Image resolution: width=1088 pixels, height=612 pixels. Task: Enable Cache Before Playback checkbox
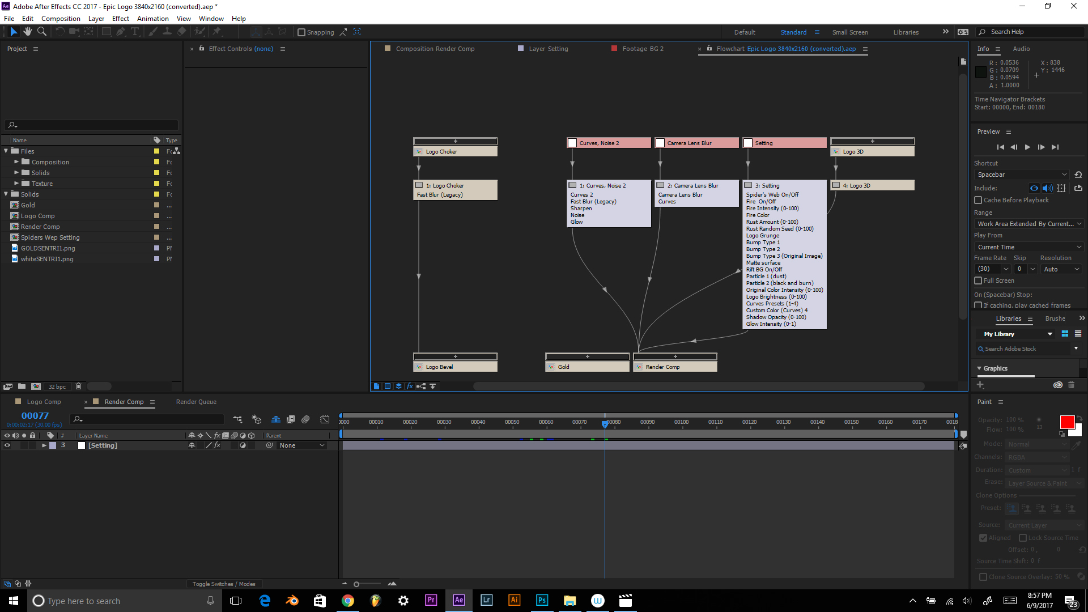pyautogui.click(x=978, y=199)
